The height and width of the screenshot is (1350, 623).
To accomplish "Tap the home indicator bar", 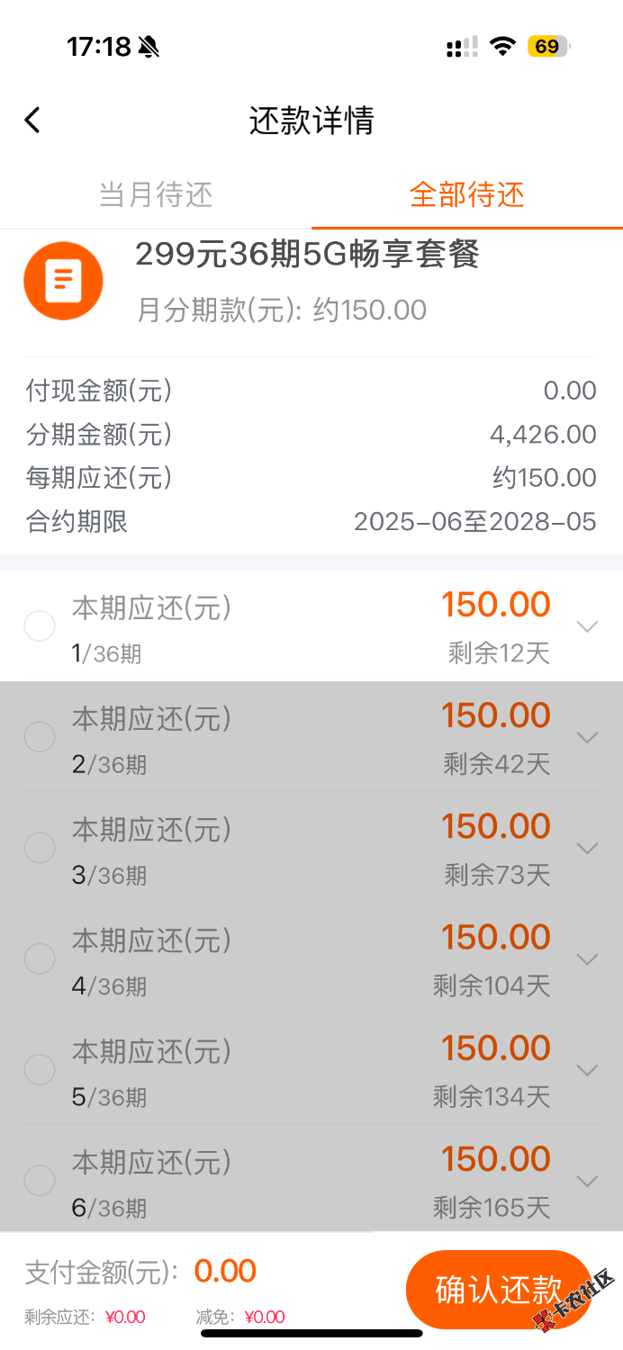I will 311,1333.
